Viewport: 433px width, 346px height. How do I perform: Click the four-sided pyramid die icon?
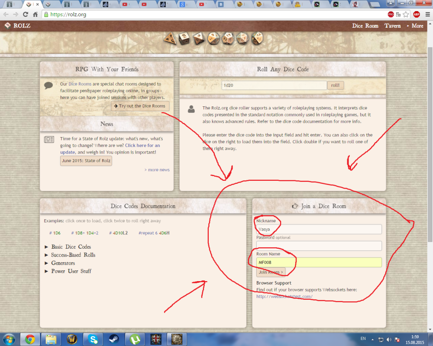[170, 38]
